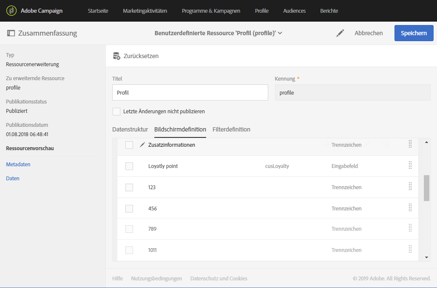Check the Loyatly point row checkbox
Viewport: 437px width, 288px height.
129,166
